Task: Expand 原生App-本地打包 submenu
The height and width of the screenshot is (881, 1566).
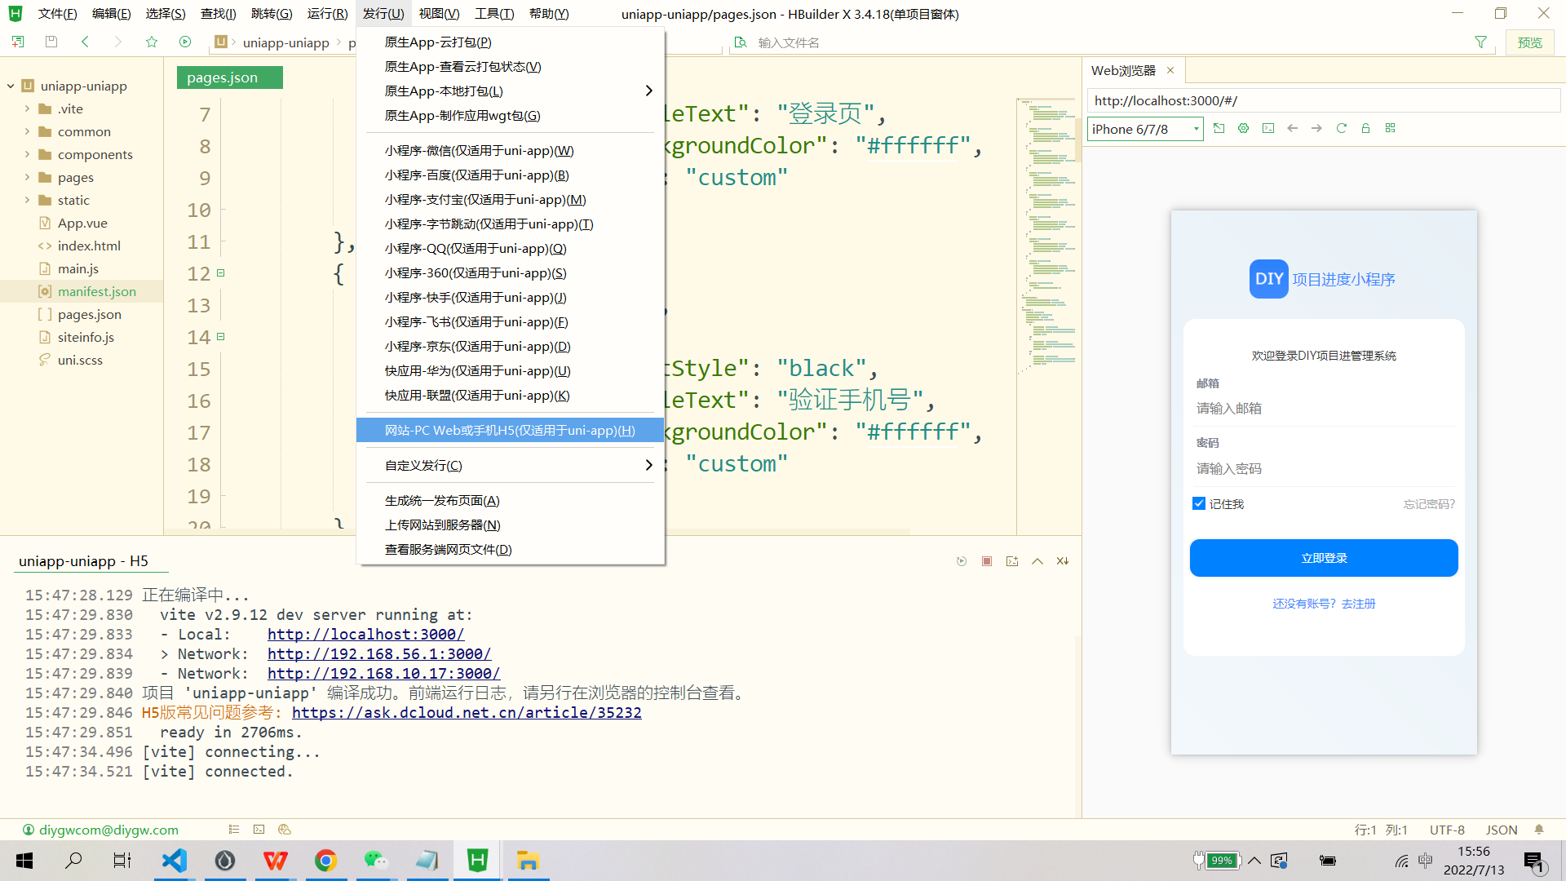Action: (x=510, y=91)
